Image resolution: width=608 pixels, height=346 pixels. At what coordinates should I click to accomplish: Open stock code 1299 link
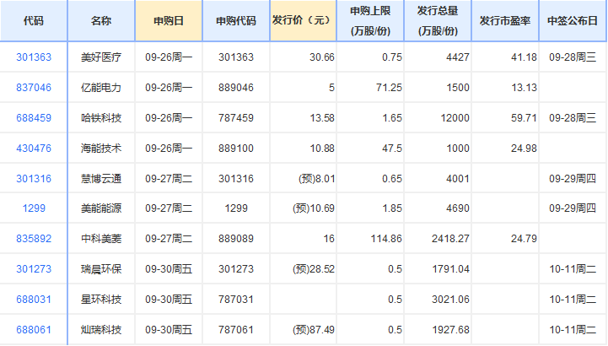click(x=34, y=208)
